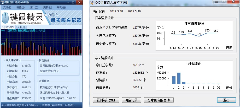Click 复制统计数据 button
240x108 pixels.
[106, 100]
